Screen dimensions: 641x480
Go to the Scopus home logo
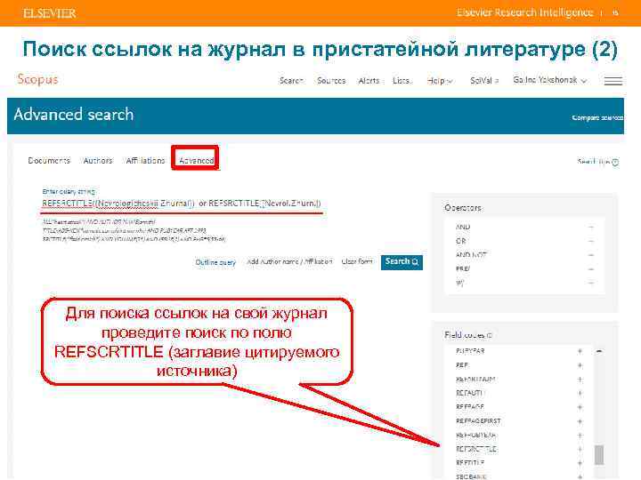tap(37, 79)
